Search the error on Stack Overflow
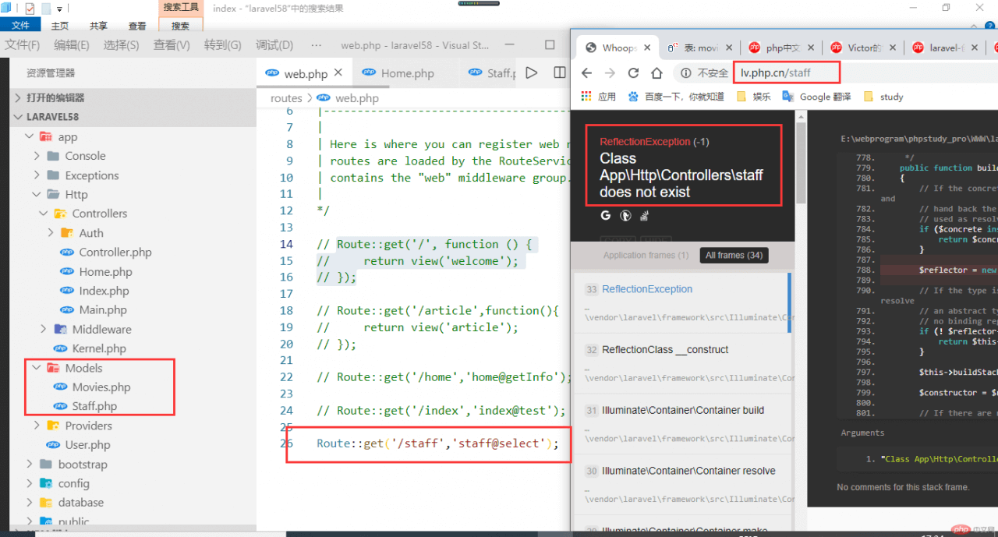 point(646,215)
